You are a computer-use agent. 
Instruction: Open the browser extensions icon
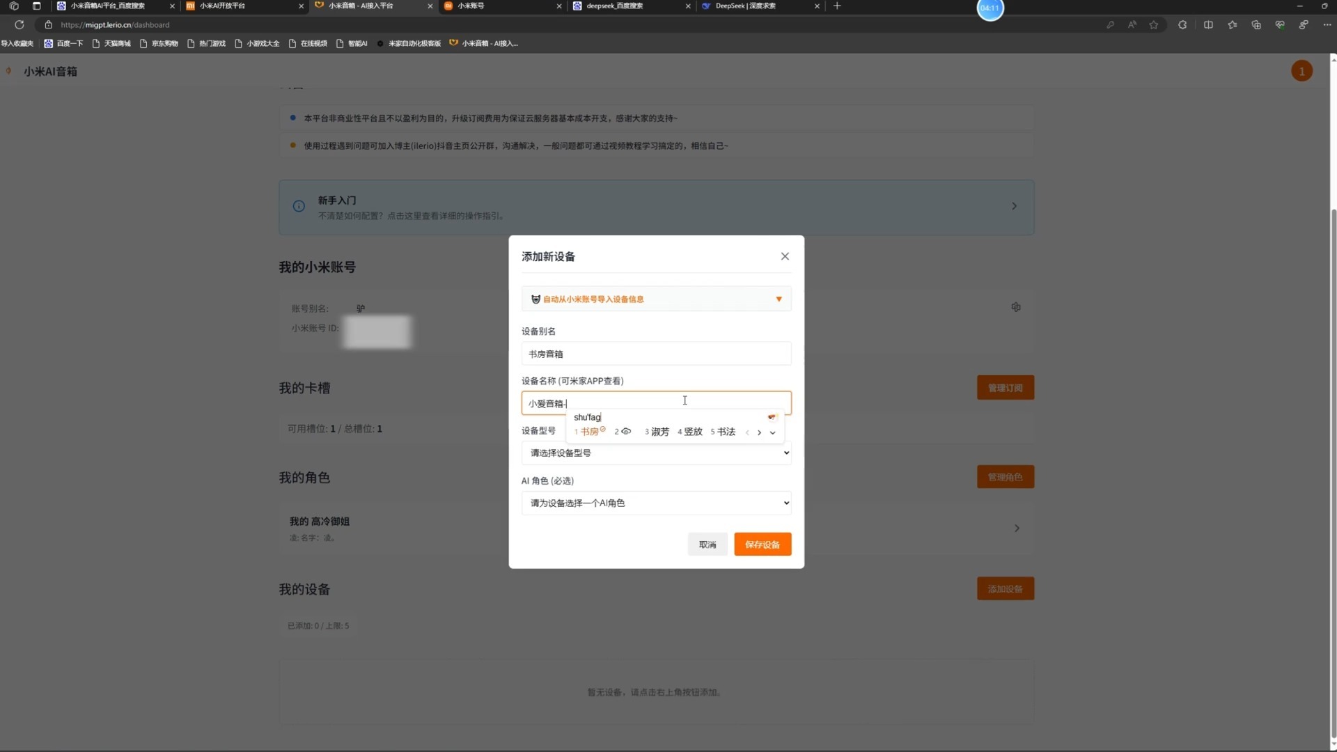pyautogui.click(x=1182, y=25)
